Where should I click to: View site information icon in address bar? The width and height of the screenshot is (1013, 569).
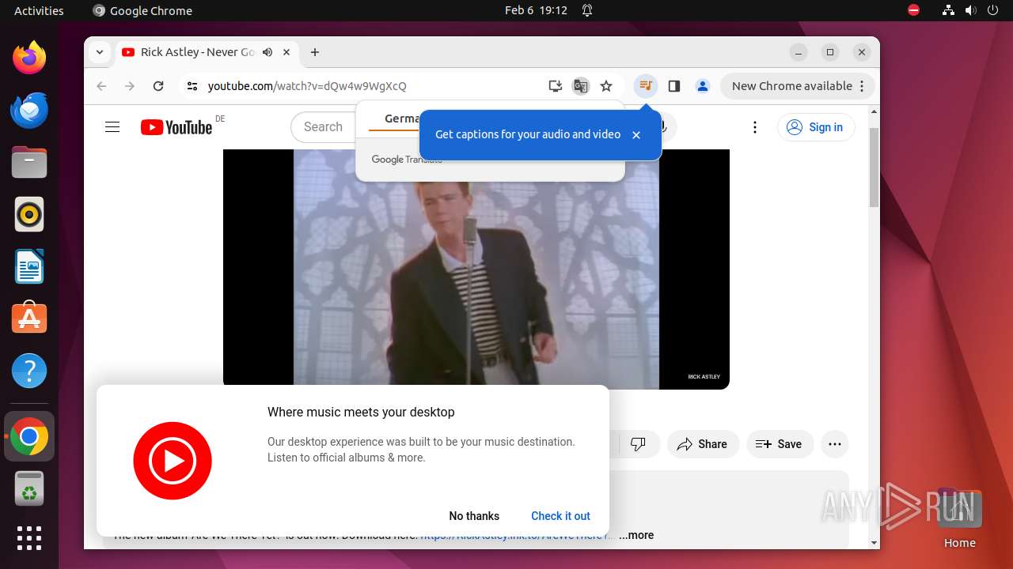[x=192, y=86]
